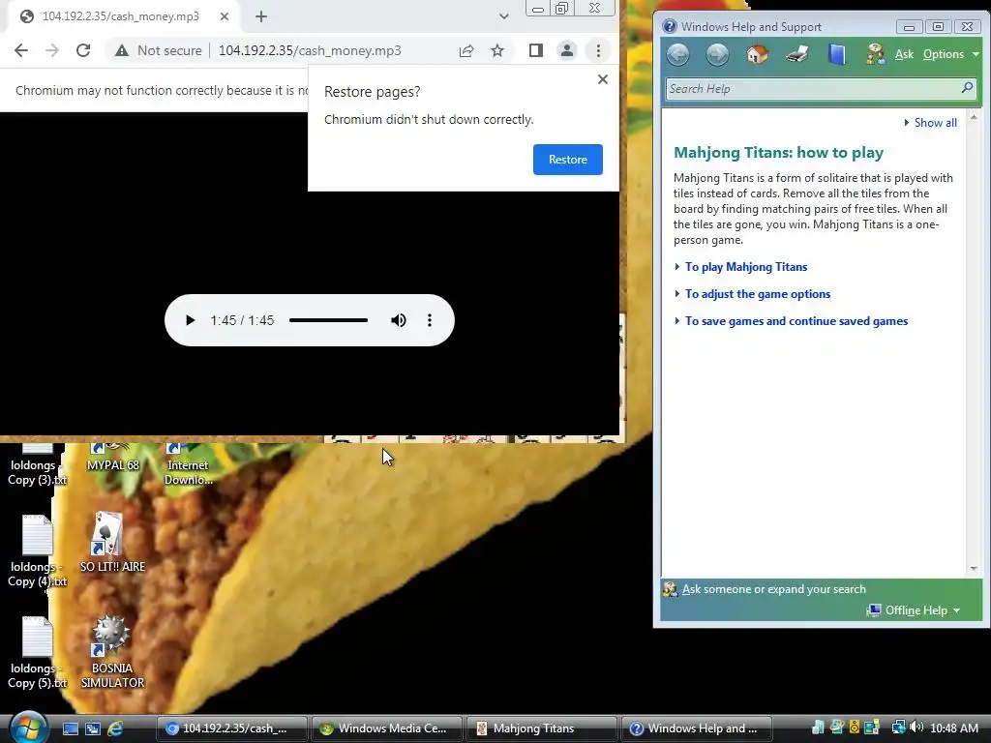Select the loldongs - Copy (5).txt desktop file

tap(37, 653)
